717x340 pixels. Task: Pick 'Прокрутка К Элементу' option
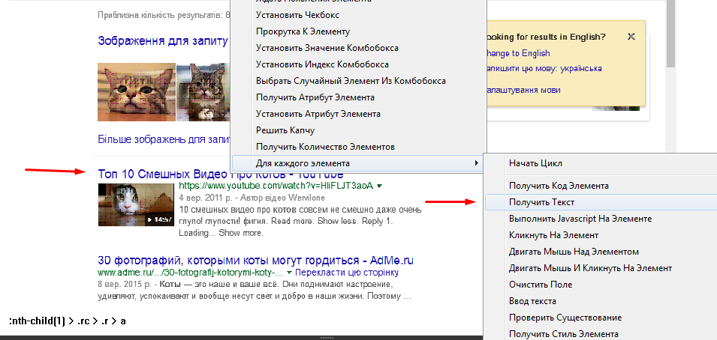click(303, 31)
